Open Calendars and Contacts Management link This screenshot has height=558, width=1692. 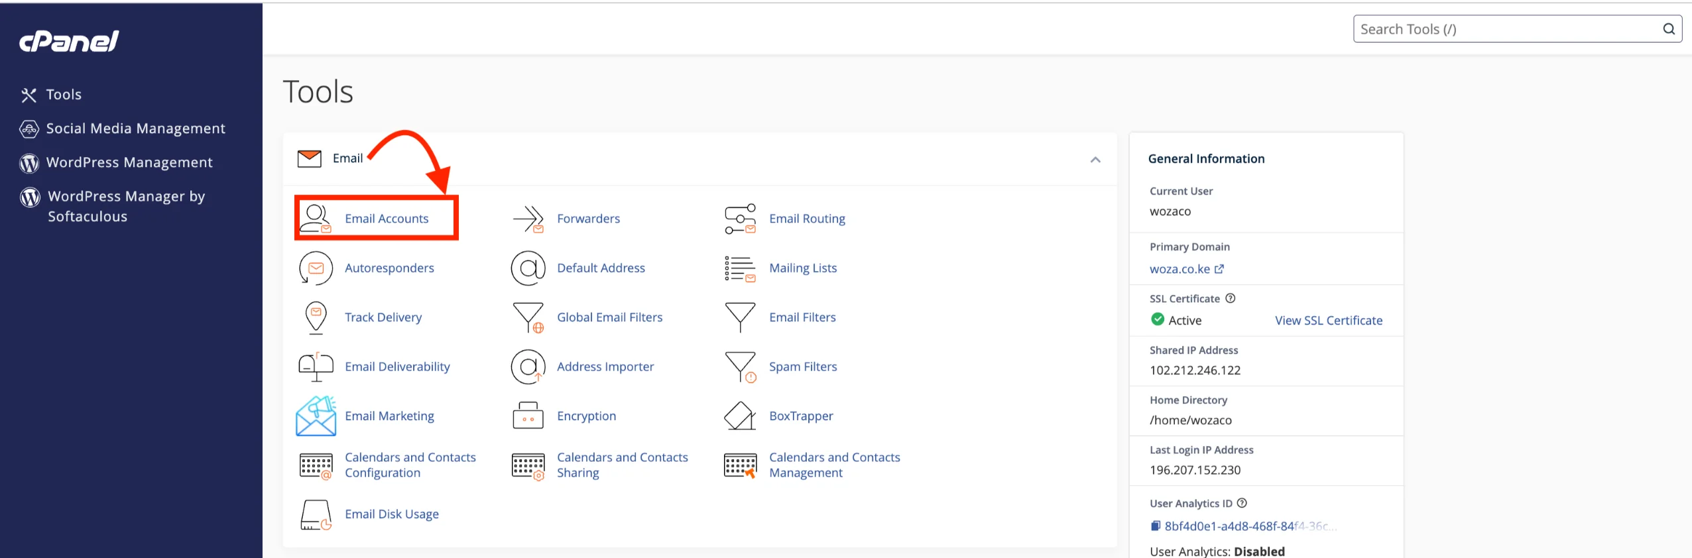835,465
